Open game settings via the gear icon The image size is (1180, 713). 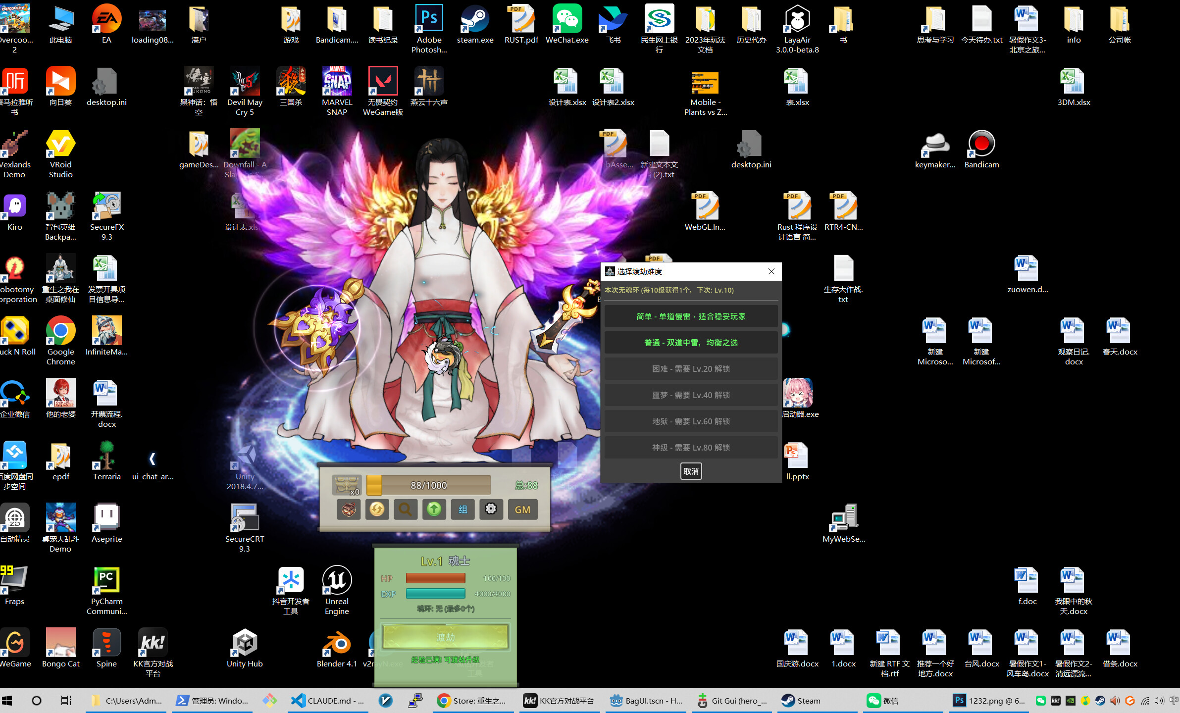491,509
